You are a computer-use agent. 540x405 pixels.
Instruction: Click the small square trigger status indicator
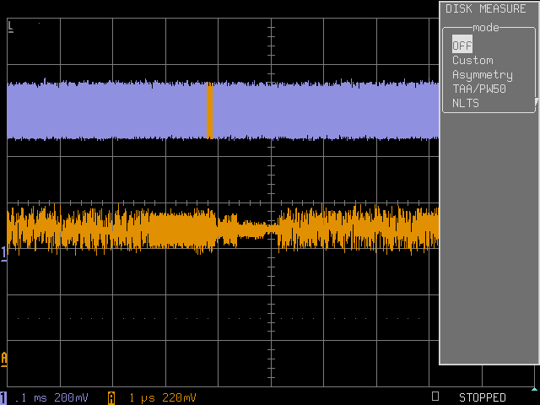435,396
